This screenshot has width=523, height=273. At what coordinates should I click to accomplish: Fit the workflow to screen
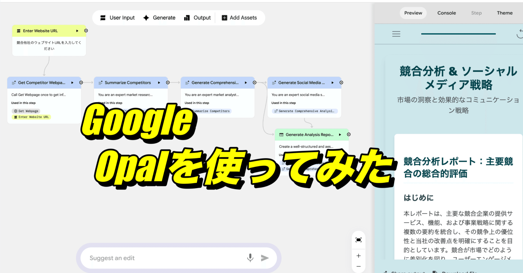[x=358, y=240]
